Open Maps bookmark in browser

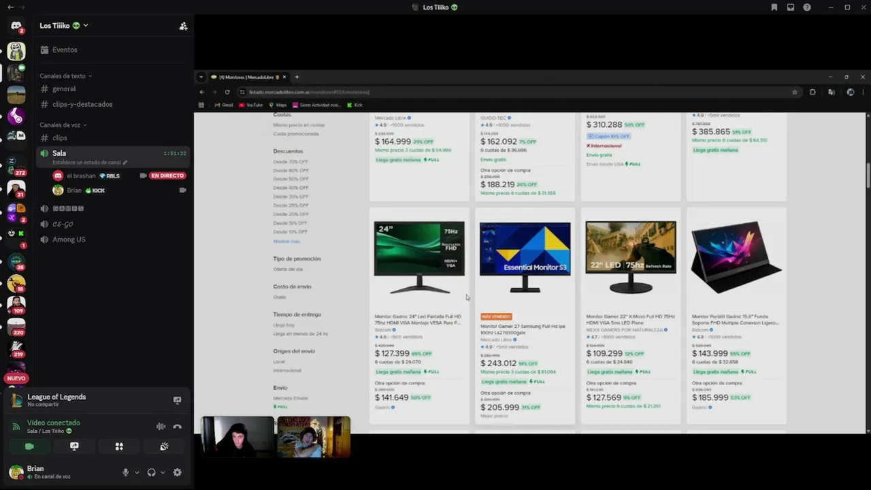coord(278,105)
